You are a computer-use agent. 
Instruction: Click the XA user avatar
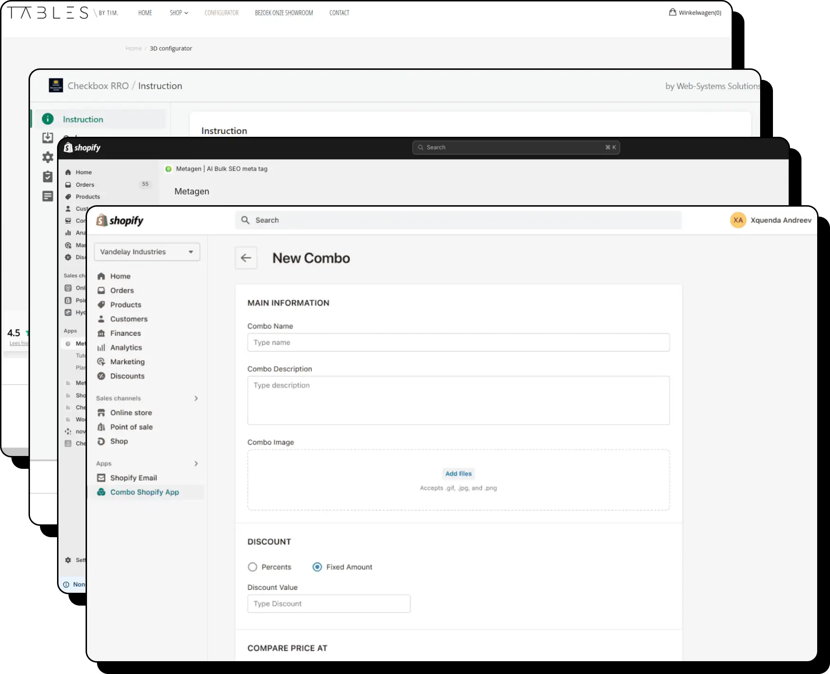pos(738,220)
